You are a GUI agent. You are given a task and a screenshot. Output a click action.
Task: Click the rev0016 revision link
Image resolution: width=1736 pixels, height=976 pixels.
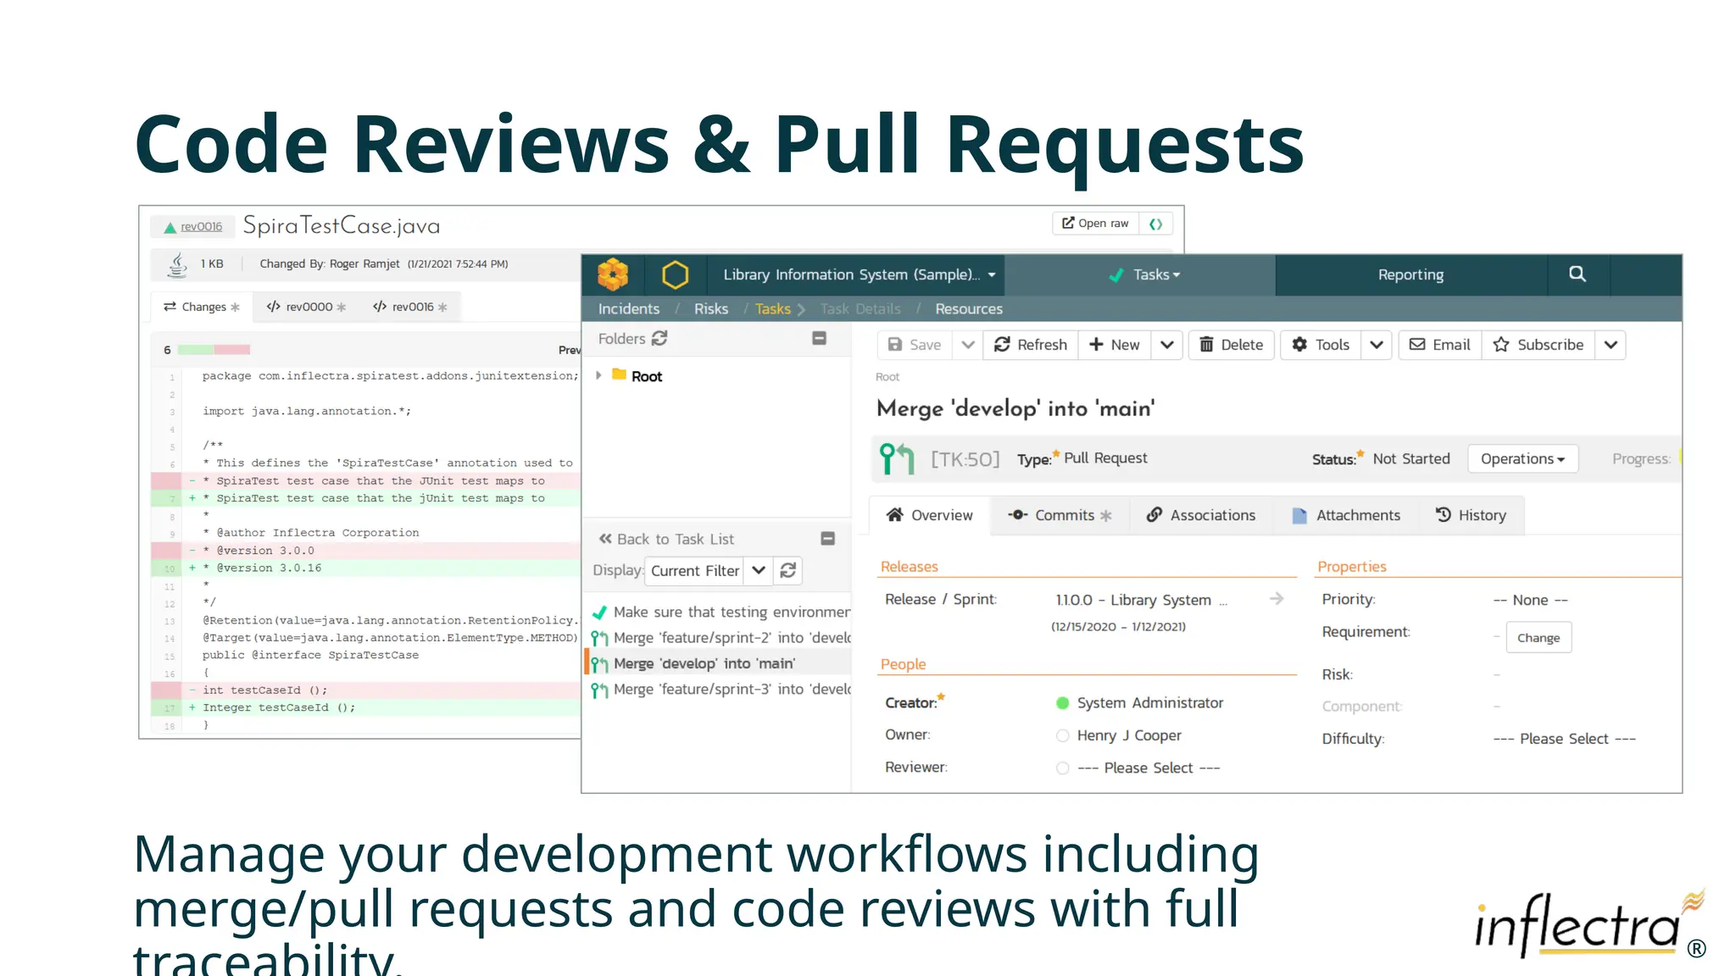(x=201, y=226)
